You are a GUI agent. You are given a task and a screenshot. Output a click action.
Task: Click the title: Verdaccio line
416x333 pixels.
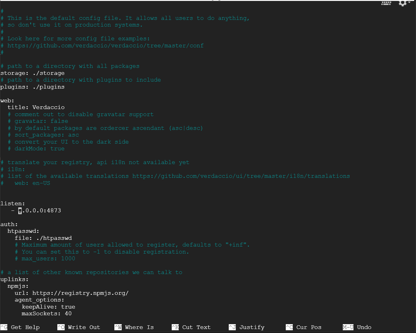pyautogui.click(x=36, y=107)
